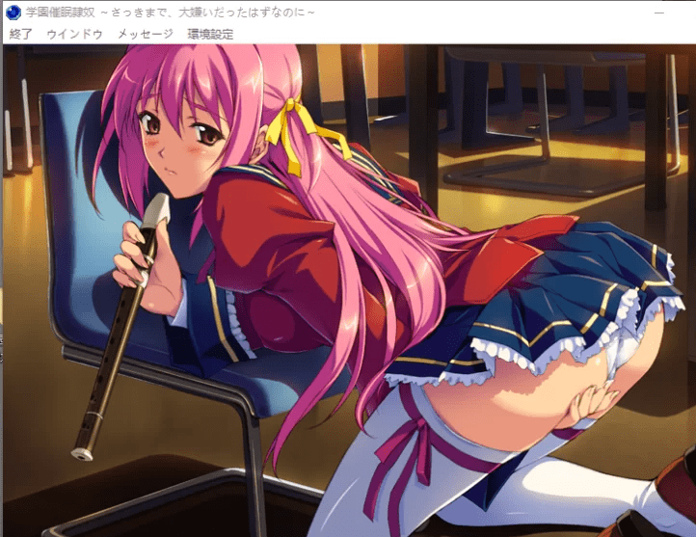The image size is (696, 537).
Task: Open the ウインドウ menu
Action: 74,34
